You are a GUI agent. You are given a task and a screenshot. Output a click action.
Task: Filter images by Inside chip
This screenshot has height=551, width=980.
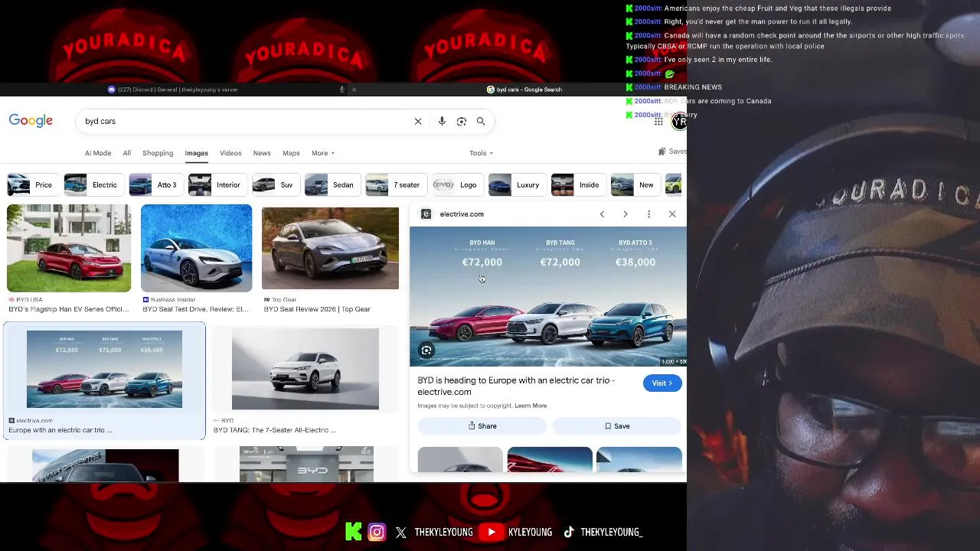[x=577, y=185]
